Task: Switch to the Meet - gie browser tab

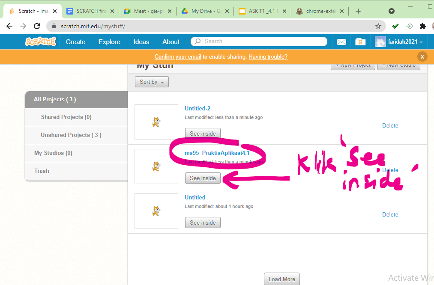Action: coord(144,11)
